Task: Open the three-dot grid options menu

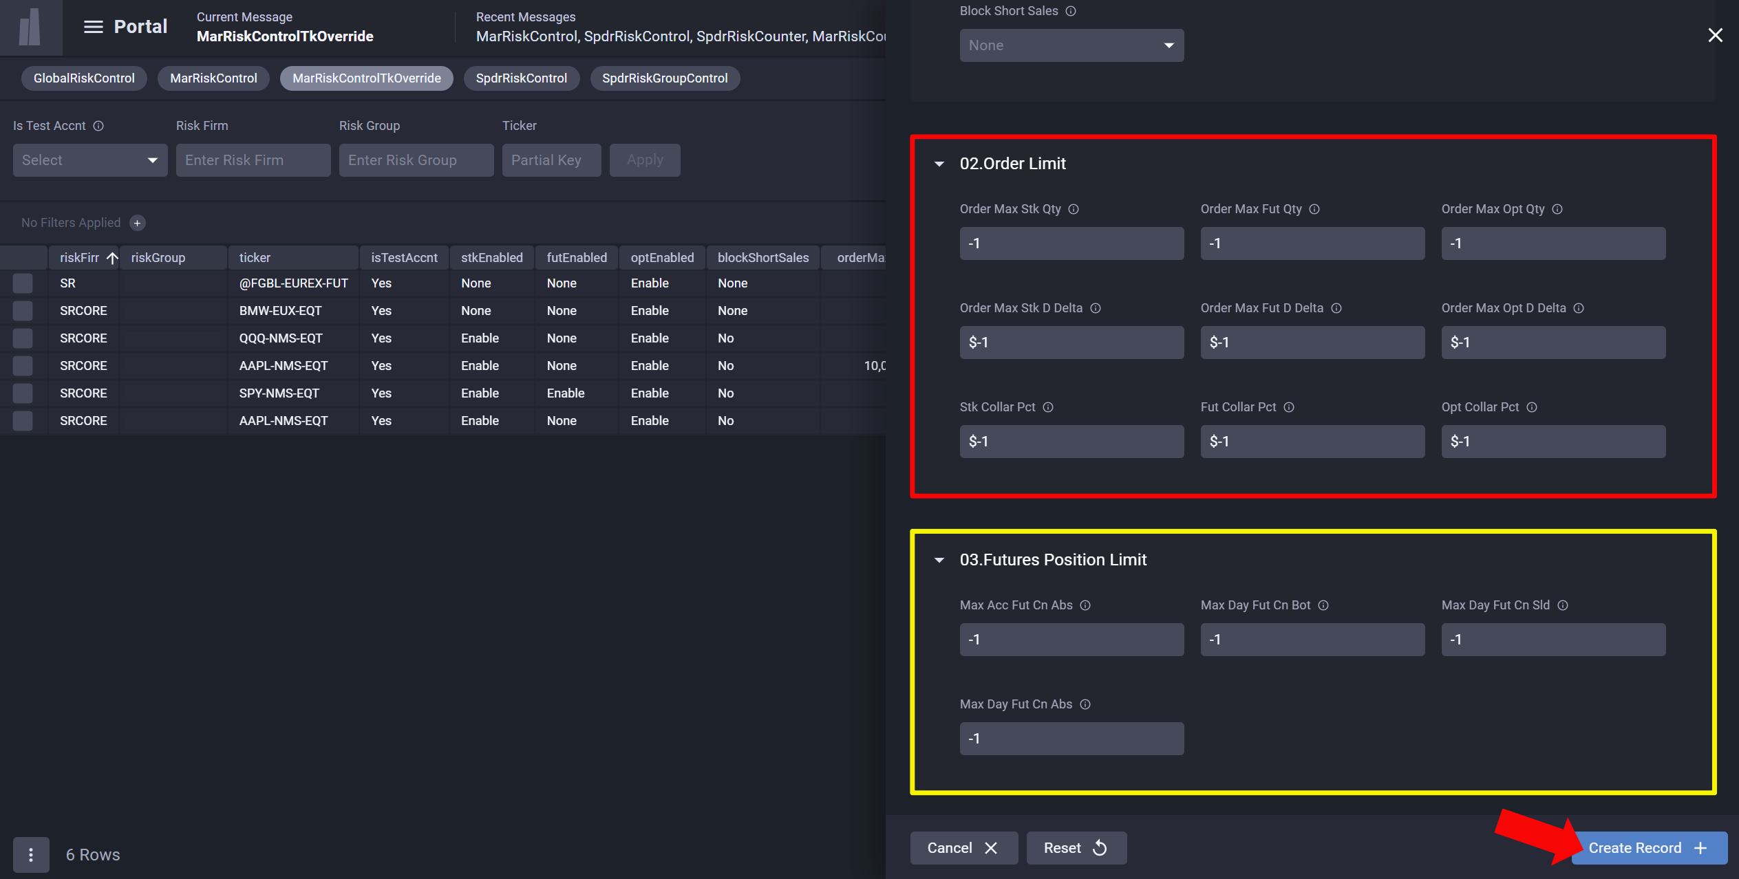Action: [x=31, y=854]
